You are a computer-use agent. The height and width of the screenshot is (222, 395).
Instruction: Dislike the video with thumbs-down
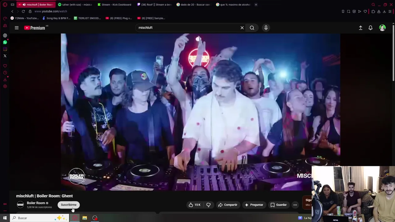tap(209, 205)
